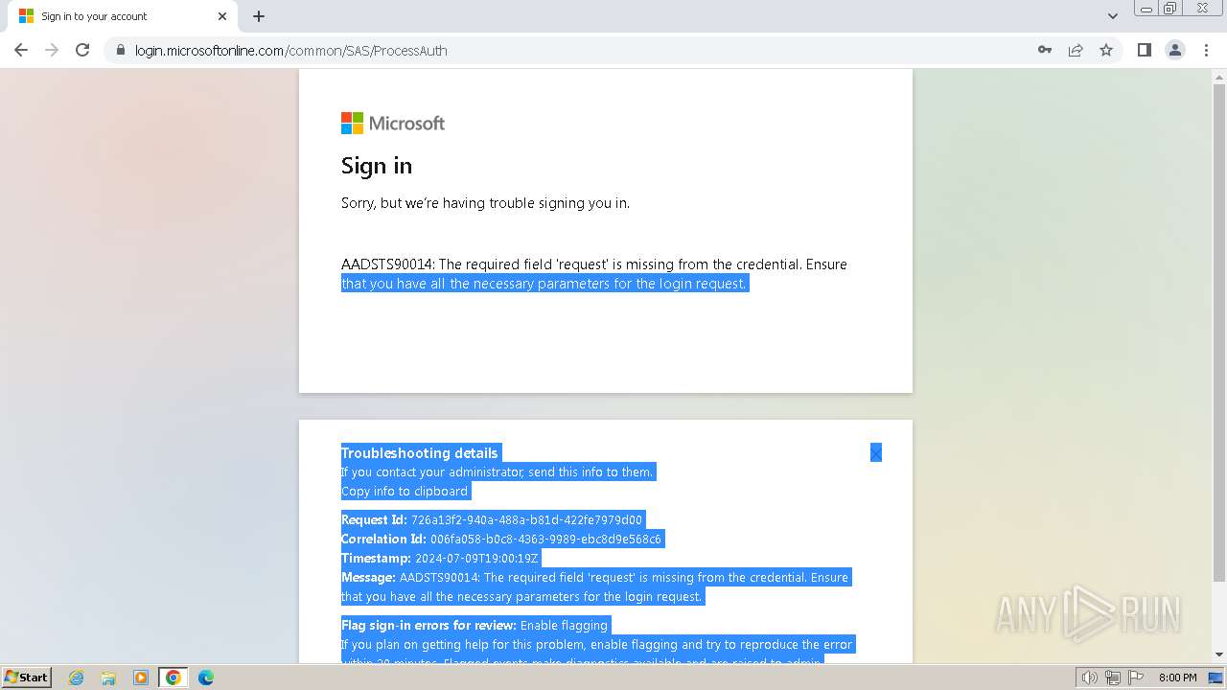The width and height of the screenshot is (1227, 690).
Task: Open the Windows Start menu
Action: click(26, 677)
